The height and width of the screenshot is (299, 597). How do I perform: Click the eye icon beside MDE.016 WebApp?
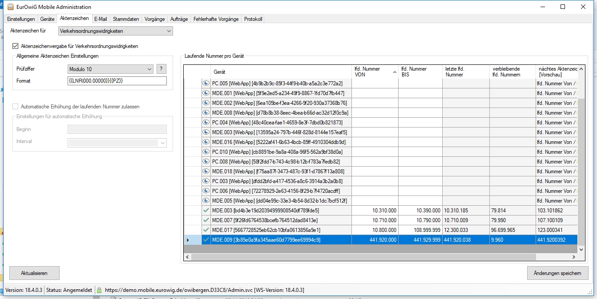206,142
